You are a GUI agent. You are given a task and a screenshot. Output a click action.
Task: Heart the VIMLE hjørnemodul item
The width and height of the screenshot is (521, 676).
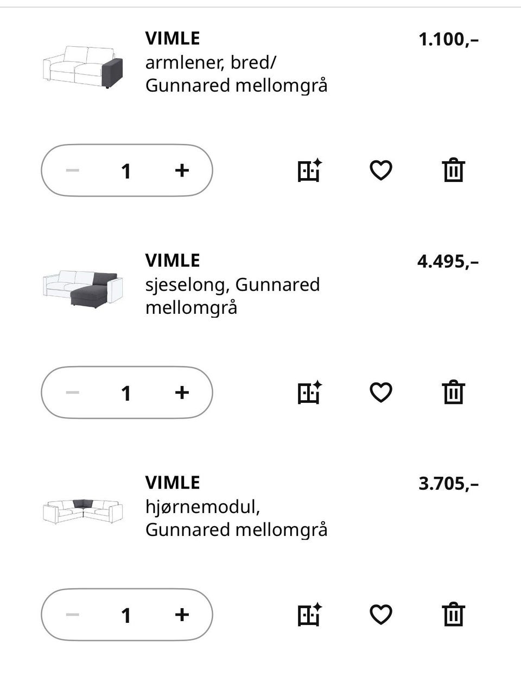[380, 615]
